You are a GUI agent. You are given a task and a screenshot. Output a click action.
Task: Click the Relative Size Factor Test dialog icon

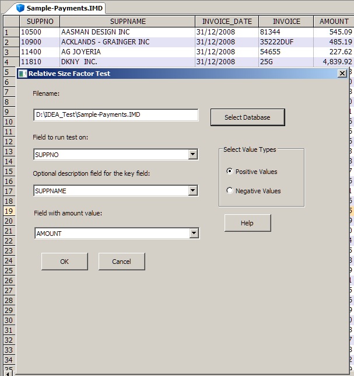(23, 74)
